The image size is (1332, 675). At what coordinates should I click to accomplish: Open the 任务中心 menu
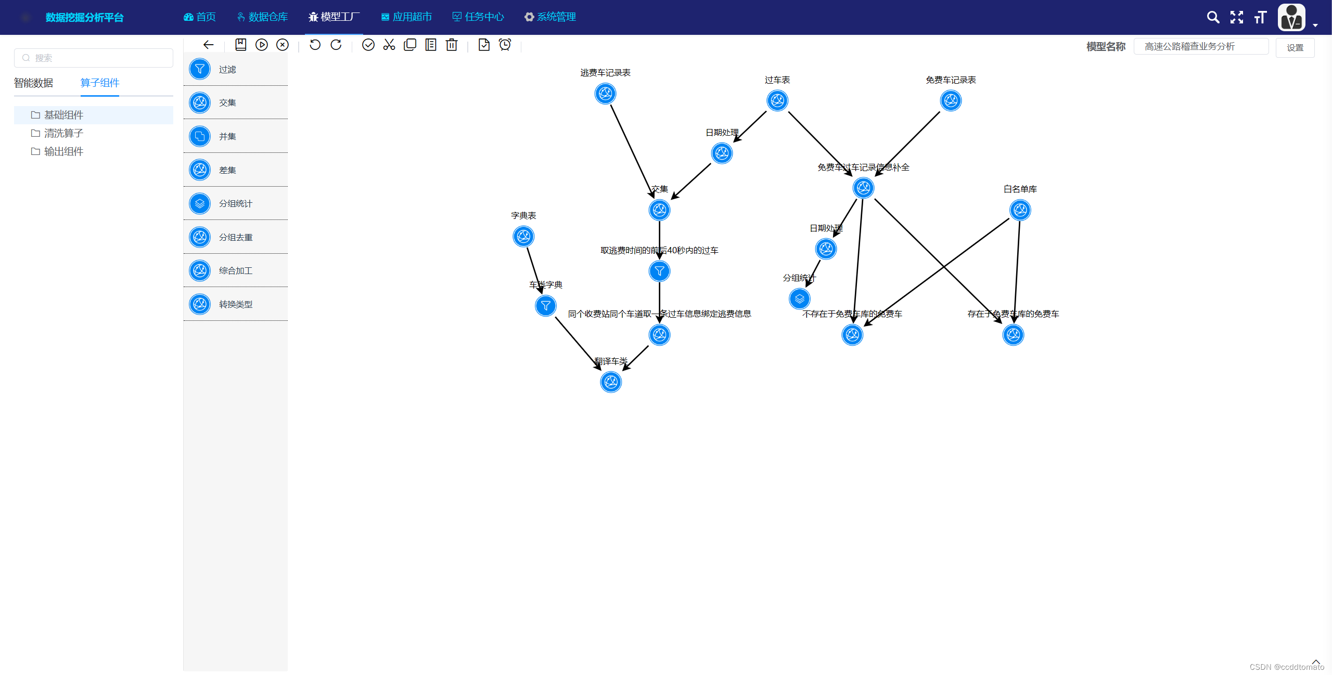click(x=478, y=17)
